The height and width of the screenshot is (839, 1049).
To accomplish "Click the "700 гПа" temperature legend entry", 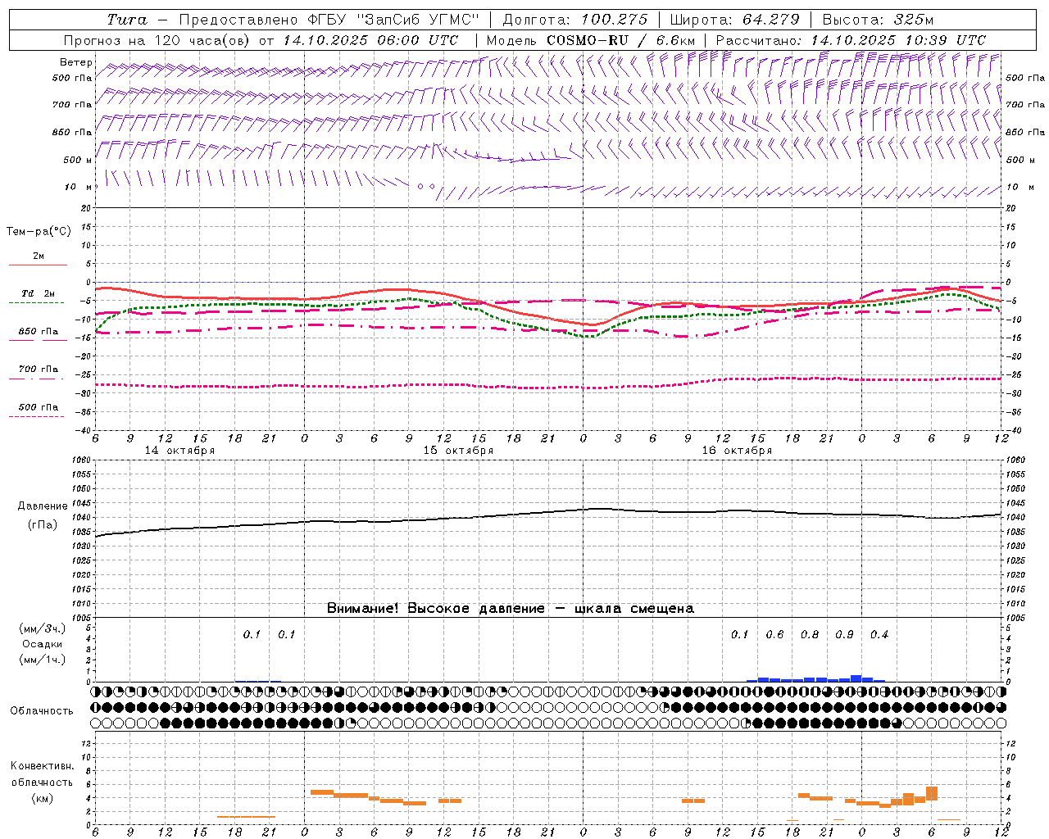I will [x=38, y=369].
